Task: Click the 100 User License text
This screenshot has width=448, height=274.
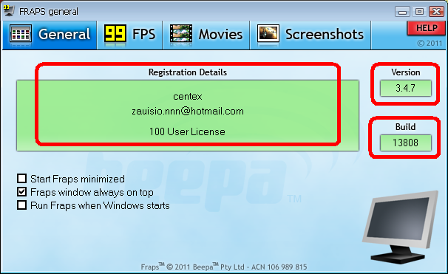Action: (x=187, y=132)
